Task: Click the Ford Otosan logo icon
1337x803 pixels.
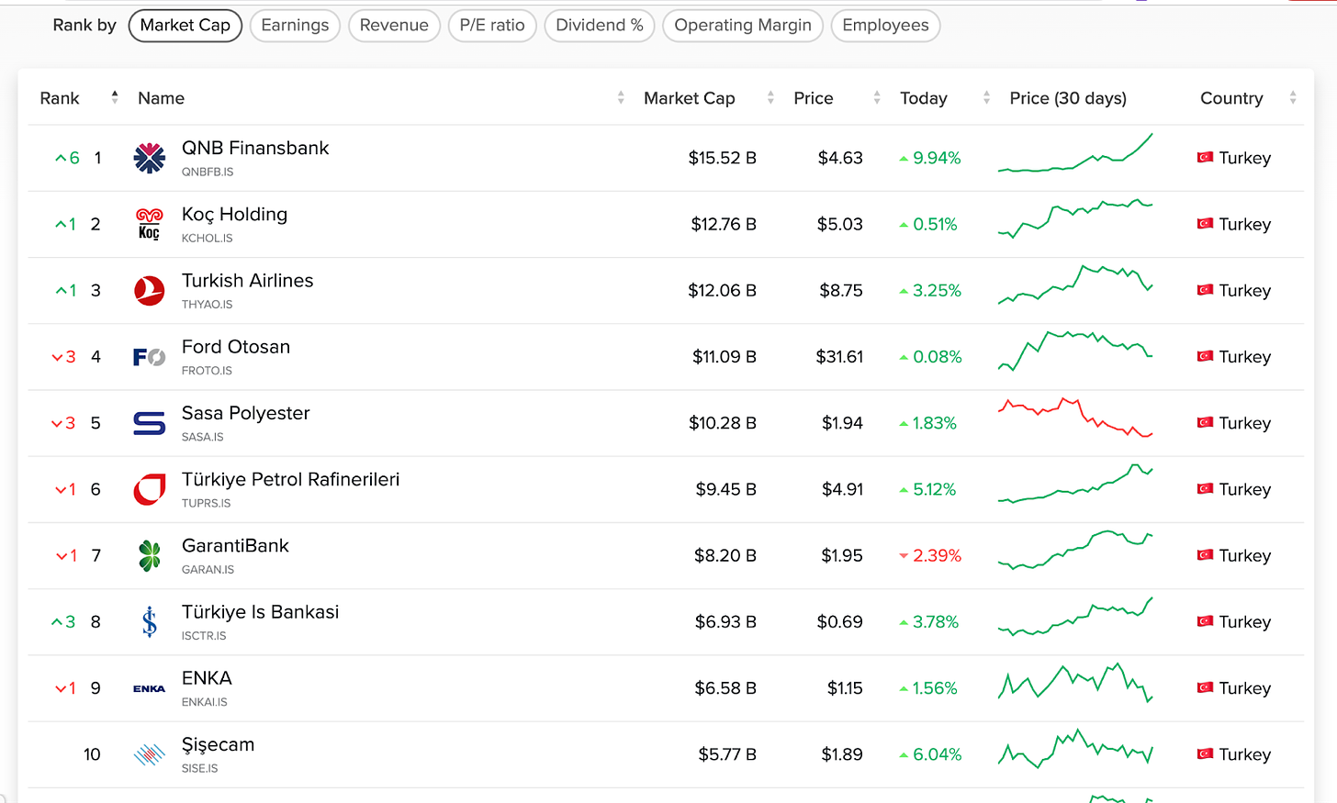Action: tap(149, 357)
